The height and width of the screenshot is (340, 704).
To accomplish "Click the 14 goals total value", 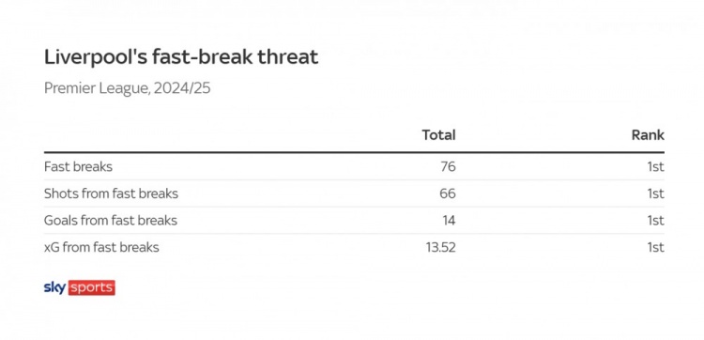I will tap(449, 221).
